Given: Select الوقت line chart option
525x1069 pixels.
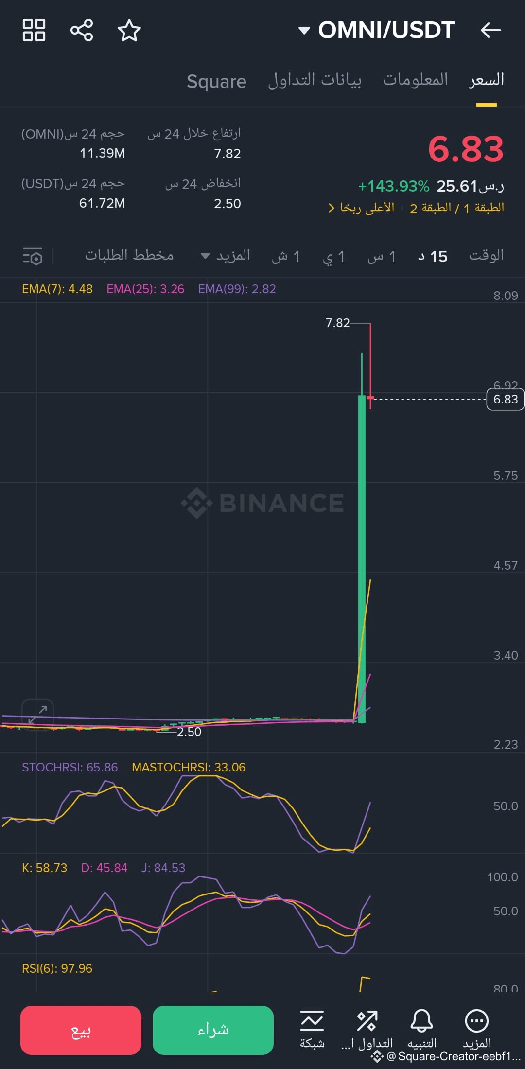Looking at the screenshot, I should click(x=486, y=255).
